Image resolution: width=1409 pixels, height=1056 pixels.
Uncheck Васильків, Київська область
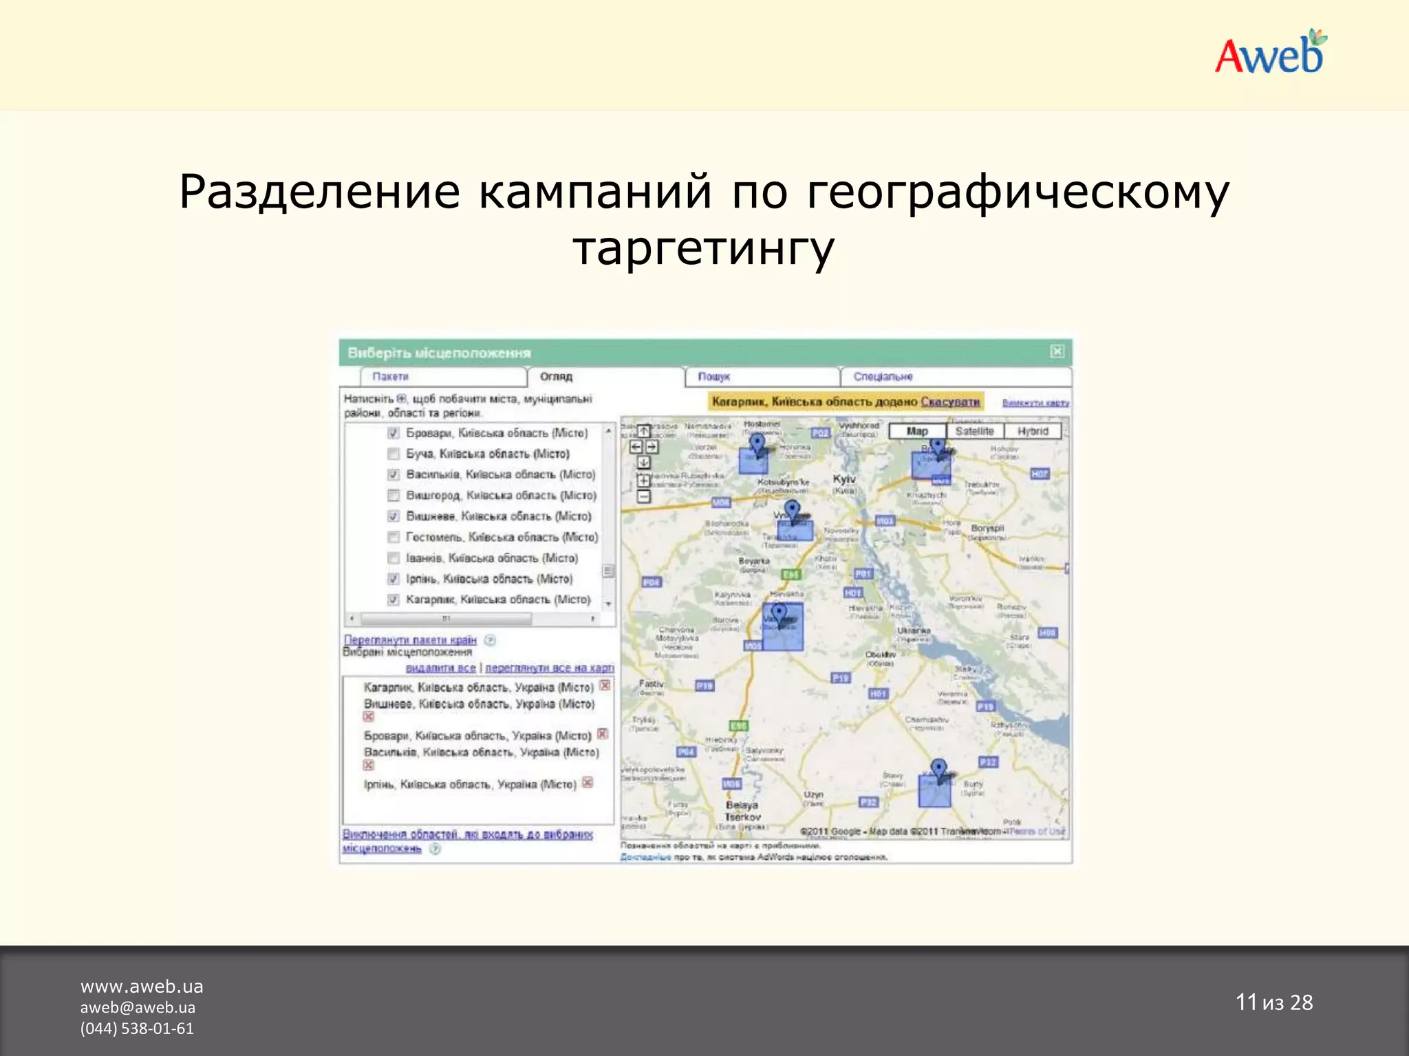[x=394, y=474]
